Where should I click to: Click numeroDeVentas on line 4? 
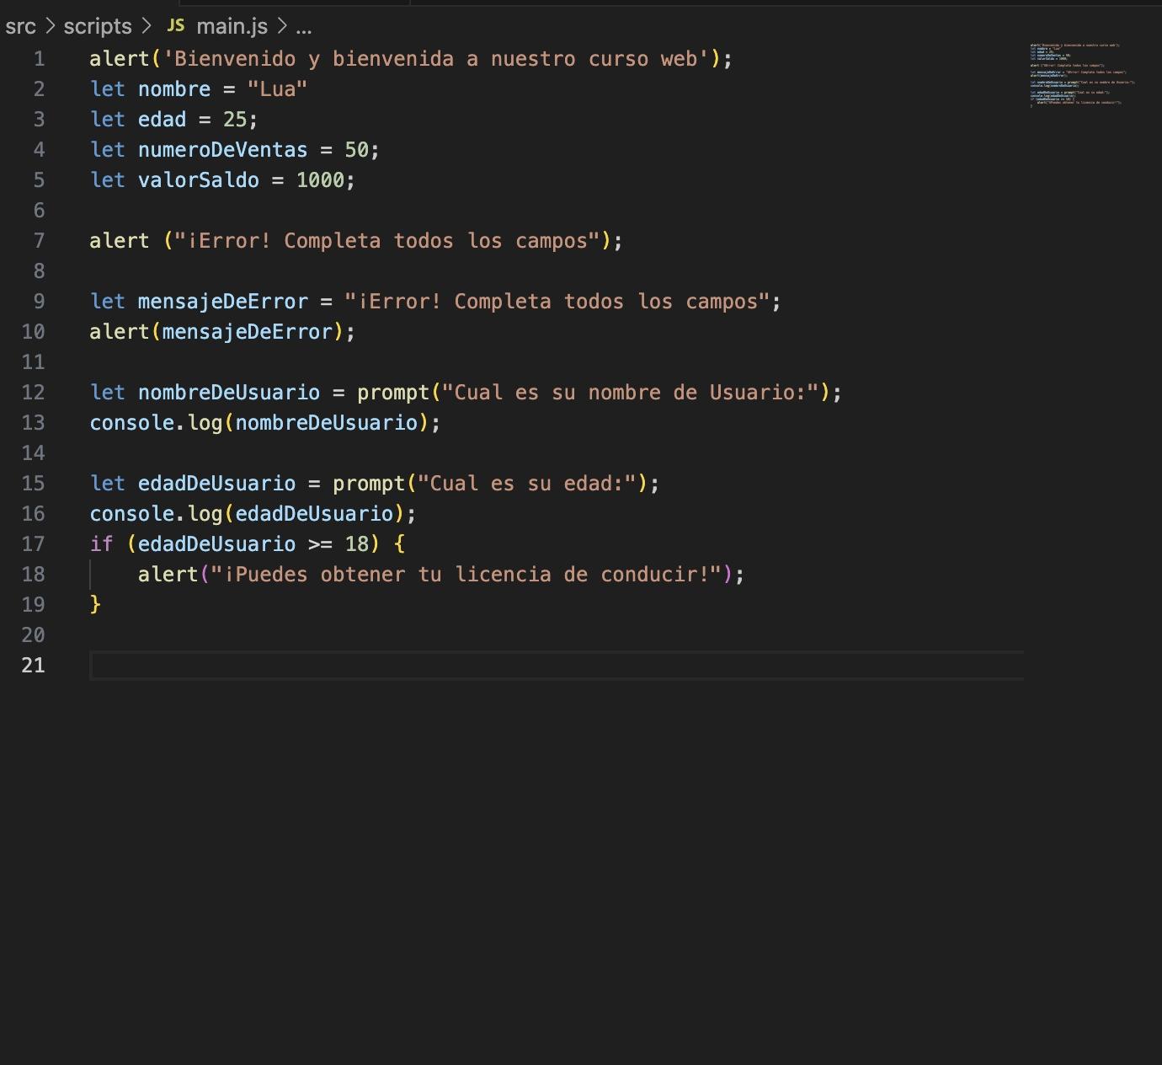click(223, 150)
